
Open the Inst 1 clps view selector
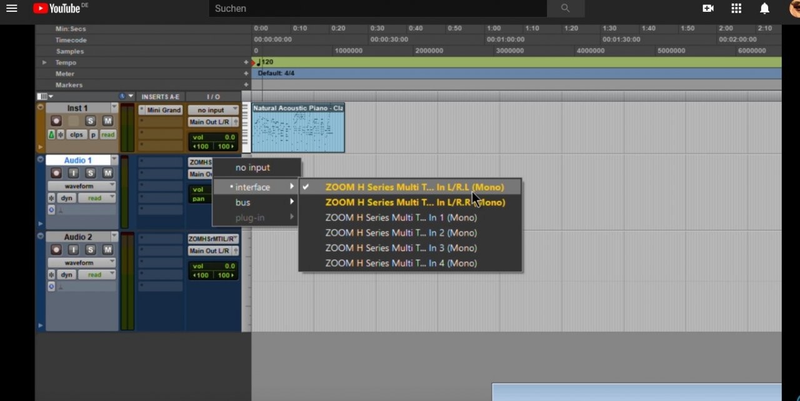tap(76, 135)
